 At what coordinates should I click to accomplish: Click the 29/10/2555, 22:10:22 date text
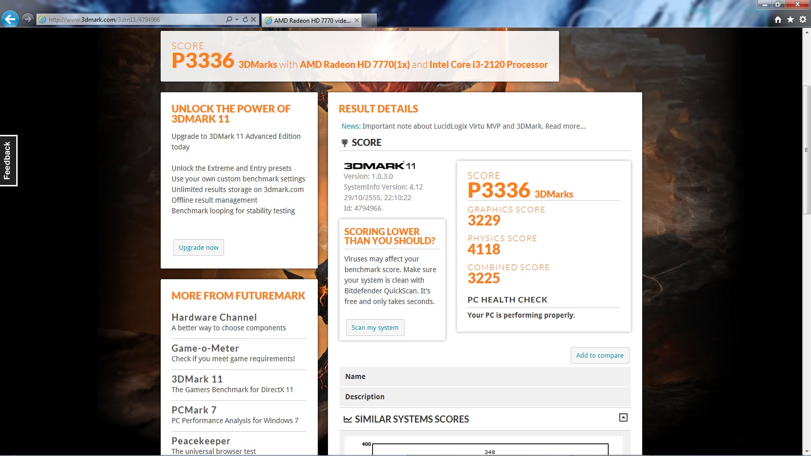(x=378, y=198)
